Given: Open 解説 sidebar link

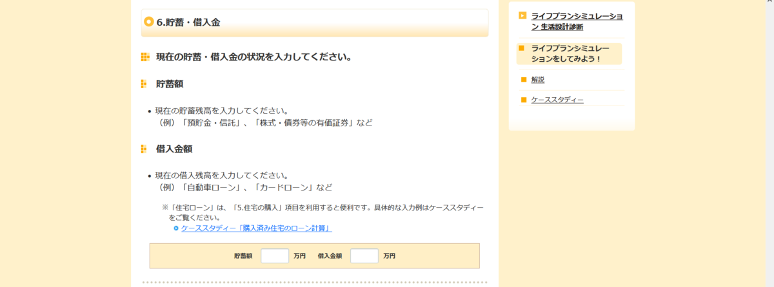Looking at the screenshot, I should (x=538, y=80).
